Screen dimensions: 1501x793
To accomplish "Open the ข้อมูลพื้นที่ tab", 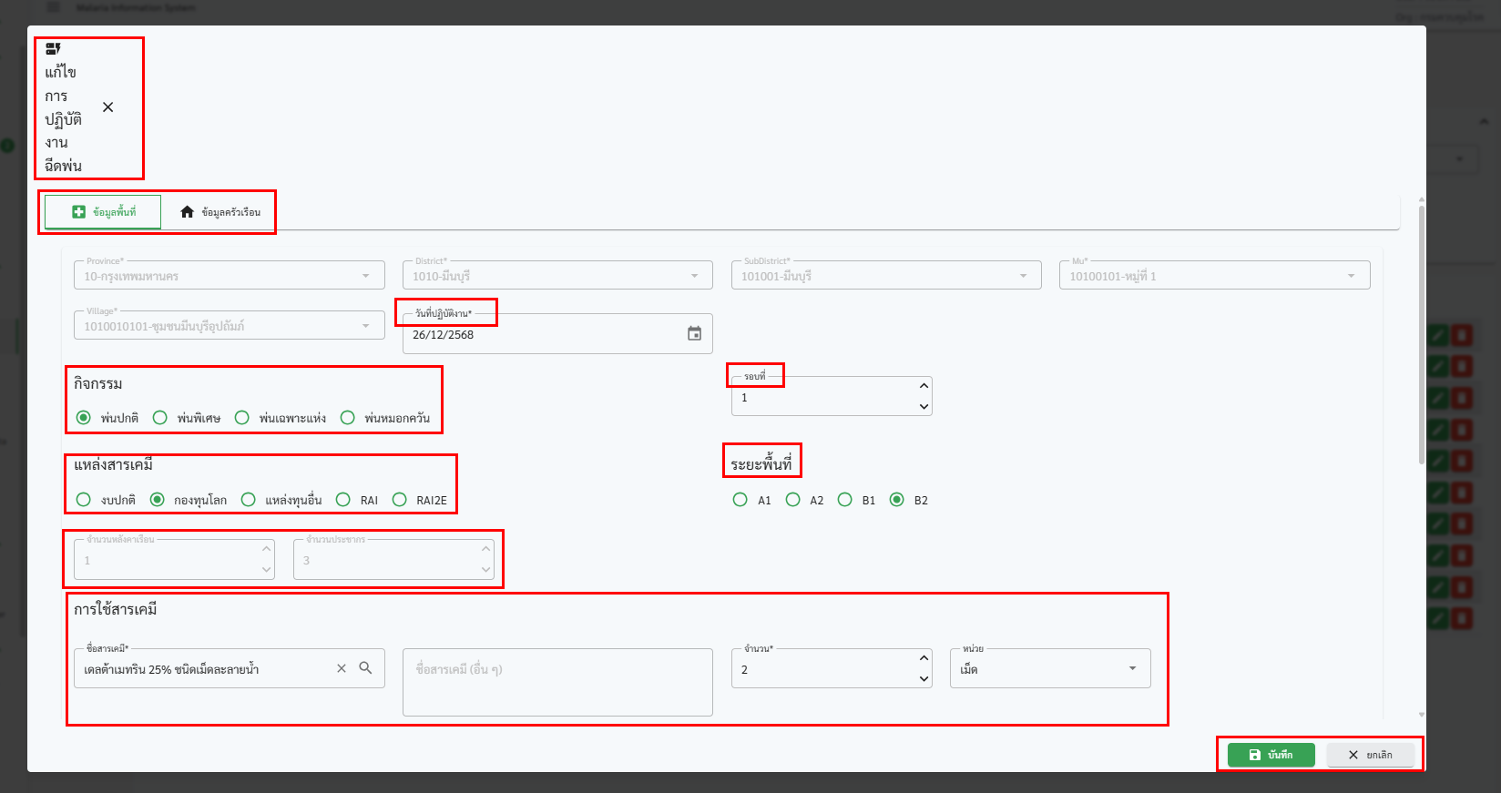I will [x=103, y=212].
